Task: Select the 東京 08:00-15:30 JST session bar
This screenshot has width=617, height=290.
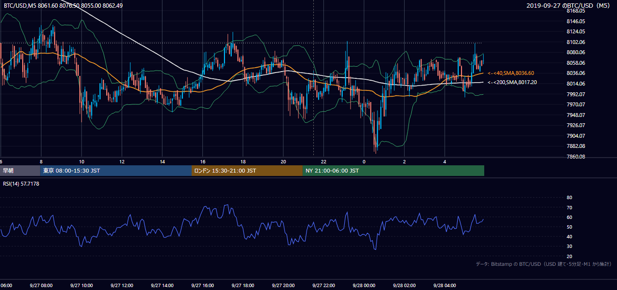Action: pyautogui.click(x=116, y=171)
